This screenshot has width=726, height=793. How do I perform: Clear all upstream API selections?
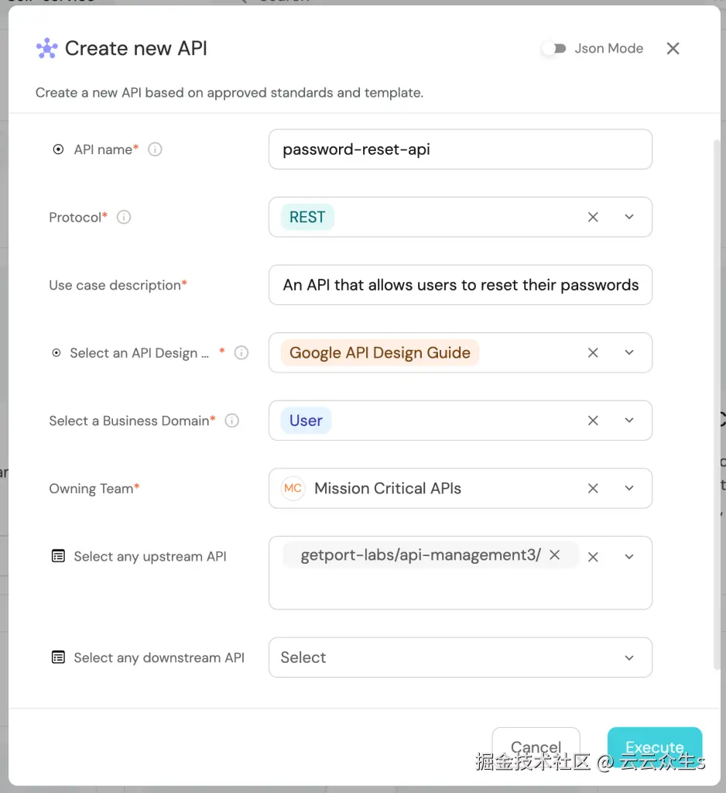coord(593,557)
